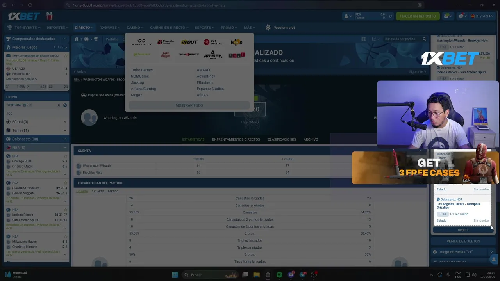Select the Winfinity provider logo
500x281 pixels.
click(142, 42)
